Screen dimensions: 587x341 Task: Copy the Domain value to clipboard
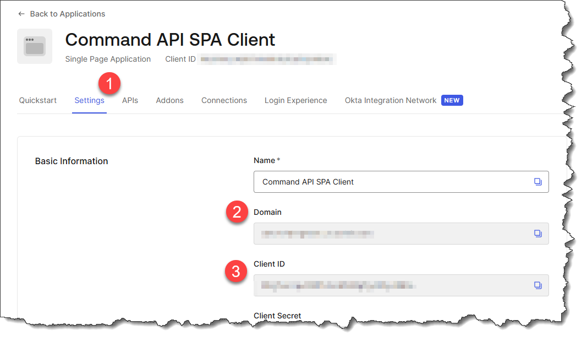pyautogui.click(x=537, y=234)
